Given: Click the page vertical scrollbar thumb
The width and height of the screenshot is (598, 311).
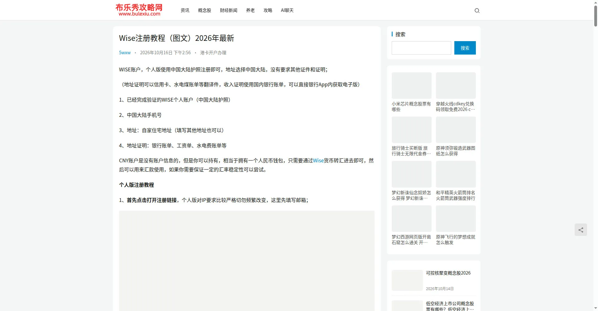Looking at the screenshot, I should click(596, 16).
